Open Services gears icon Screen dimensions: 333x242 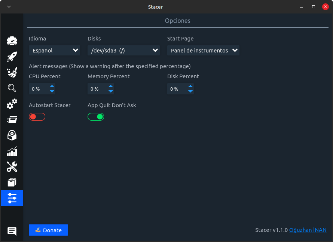12,104
